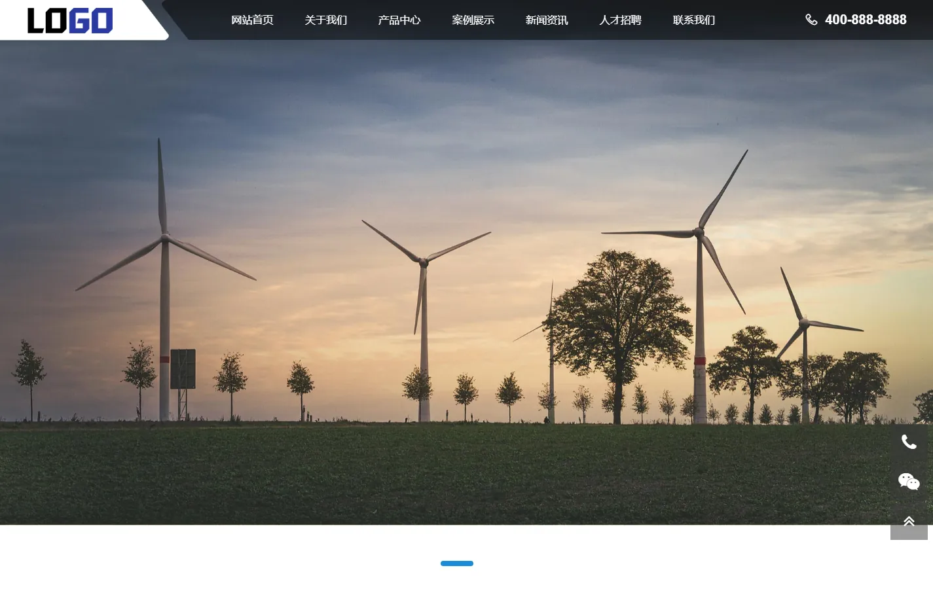Open the floating phone contact icon
The width and height of the screenshot is (933, 589).
click(909, 442)
